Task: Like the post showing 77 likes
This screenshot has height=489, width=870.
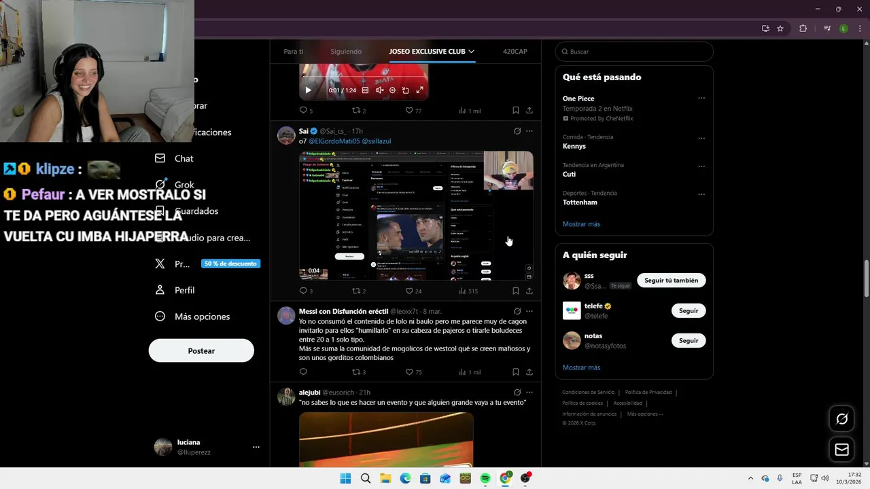Action: pyautogui.click(x=413, y=111)
